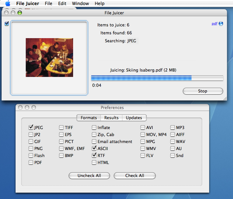This screenshot has width=233, height=199.
Task: Enable the EPS format checkbox
Action: coord(61,134)
